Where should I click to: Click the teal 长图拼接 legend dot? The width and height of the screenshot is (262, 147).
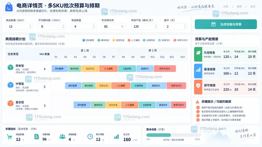point(144,40)
